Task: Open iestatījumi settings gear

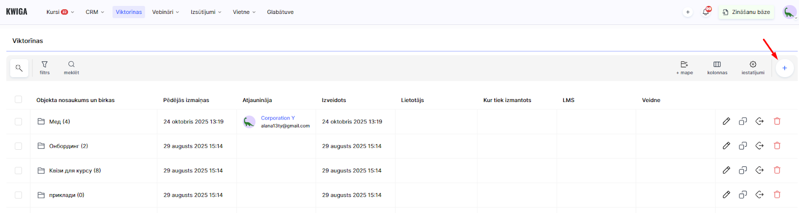Action: pyautogui.click(x=753, y=68)
